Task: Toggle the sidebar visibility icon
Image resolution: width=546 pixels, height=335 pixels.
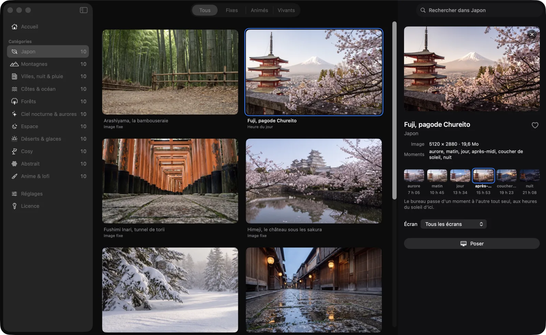Action: (x=84, y=10)
